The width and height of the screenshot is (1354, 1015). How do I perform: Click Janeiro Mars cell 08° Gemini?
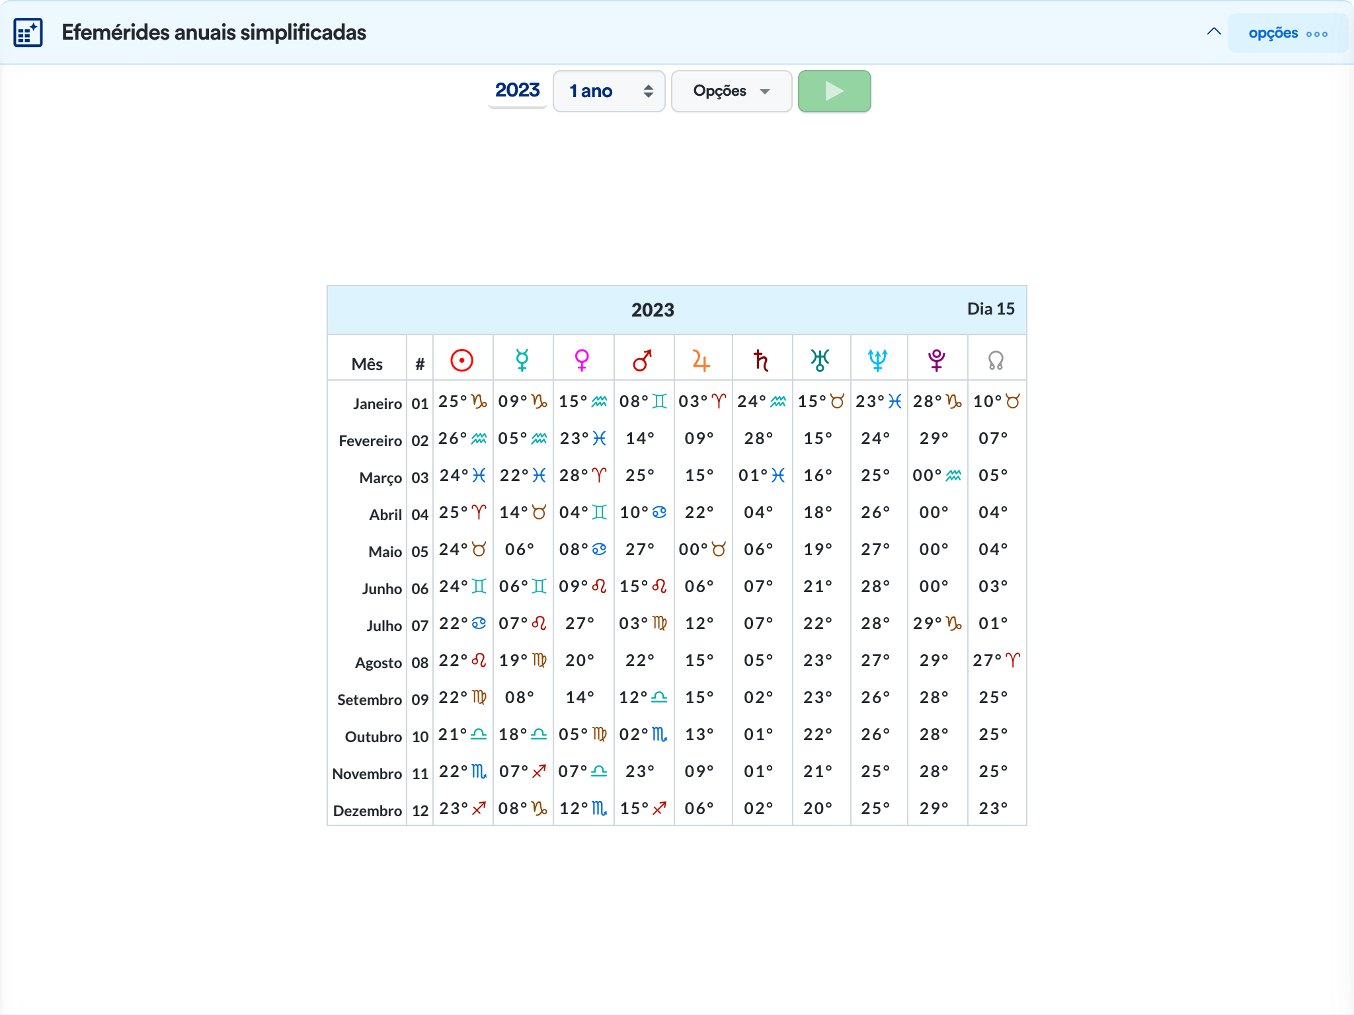click(x=643, y=401)
